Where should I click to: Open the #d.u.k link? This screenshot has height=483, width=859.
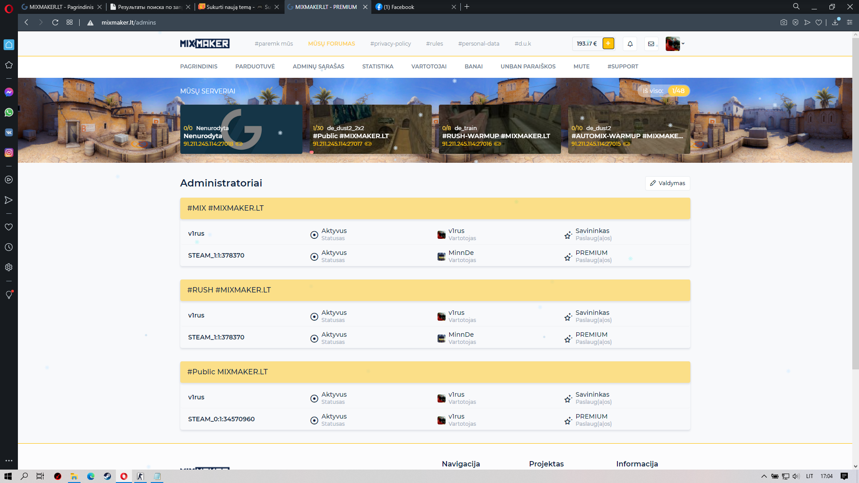click(x=523, y=44)
